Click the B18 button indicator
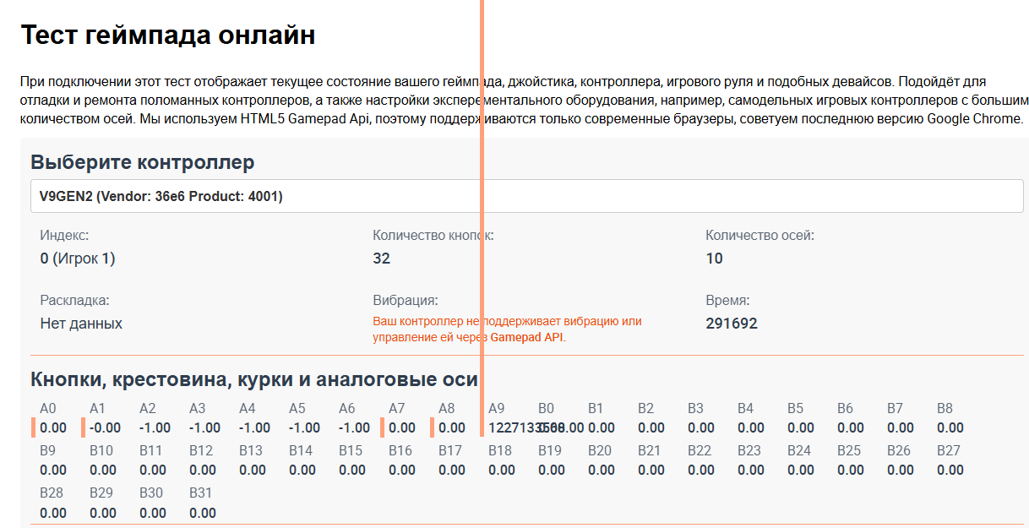 click(501, 461)
